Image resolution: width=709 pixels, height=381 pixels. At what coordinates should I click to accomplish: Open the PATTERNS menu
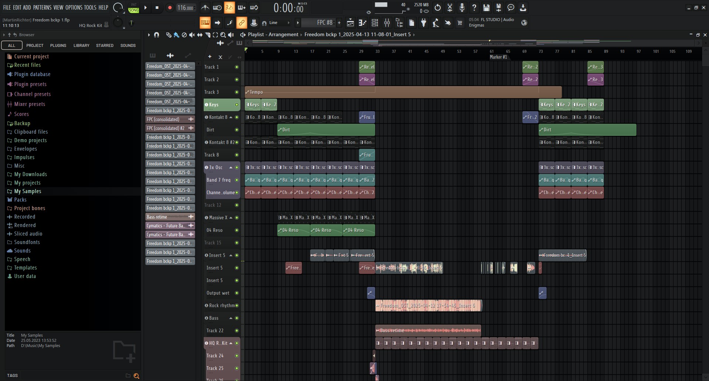42,7
